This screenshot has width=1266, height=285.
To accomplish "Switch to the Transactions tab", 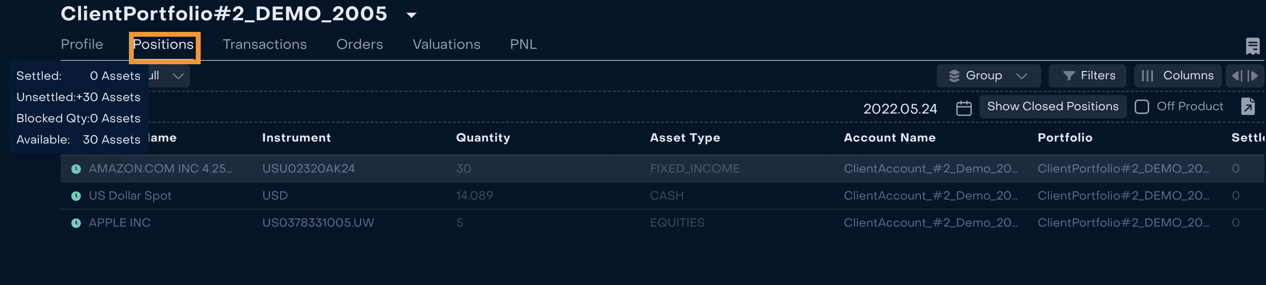I will coord(265,44).
